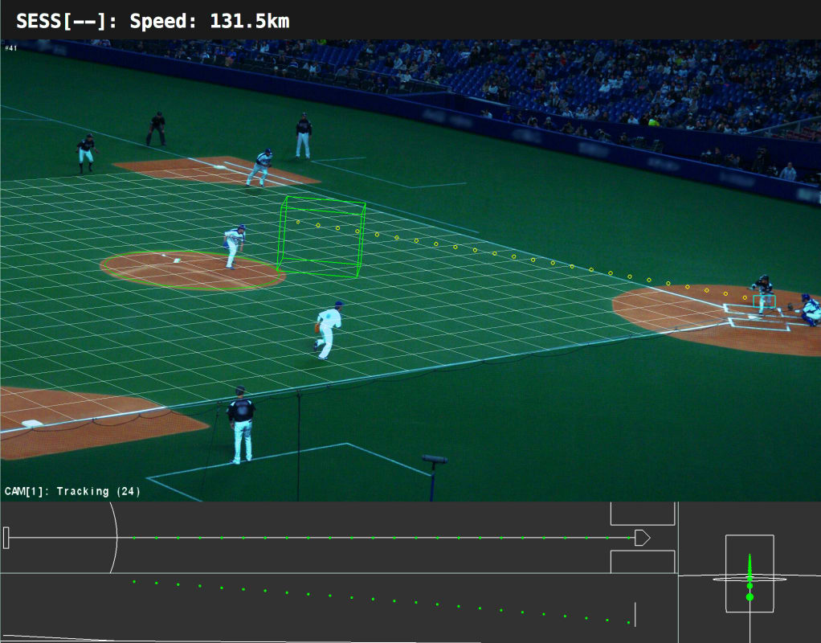Click the Speed: 131.5km readout
The width and height of the screenshot is (821, 643).
(x=210, y=22)
